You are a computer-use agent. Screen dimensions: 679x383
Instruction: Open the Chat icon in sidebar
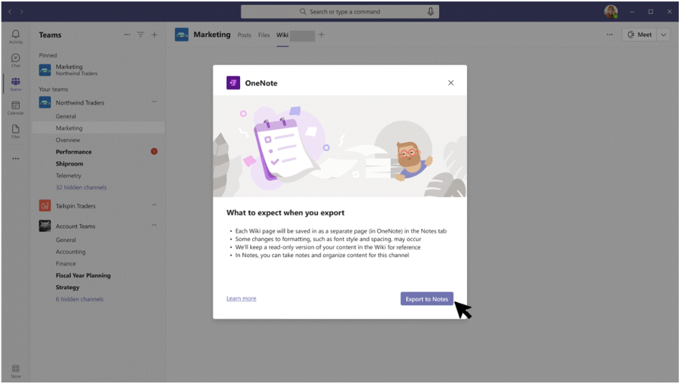[16, 60]
